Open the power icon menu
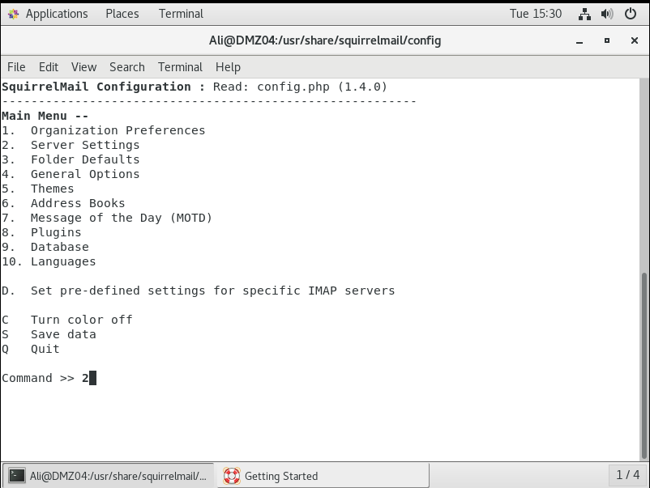Image resolution: width=650 pixels, height=488 pixels. click(x=630, y=14)
